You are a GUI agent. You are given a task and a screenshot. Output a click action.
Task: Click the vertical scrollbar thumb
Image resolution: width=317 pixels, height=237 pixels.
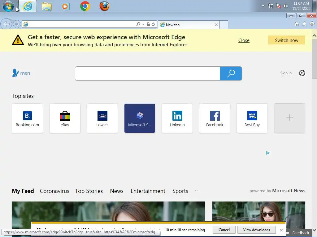pos(315,59)
